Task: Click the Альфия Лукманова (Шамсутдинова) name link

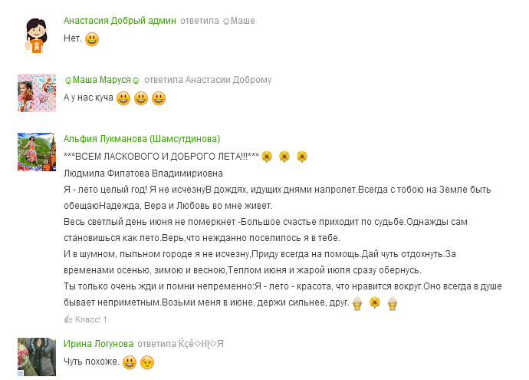Action: point(142,139)
